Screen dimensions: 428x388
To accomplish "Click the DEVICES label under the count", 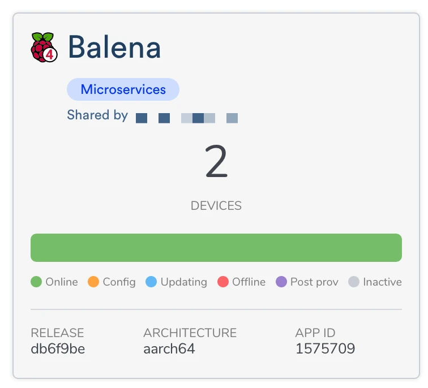I will (x=216, y=206).
